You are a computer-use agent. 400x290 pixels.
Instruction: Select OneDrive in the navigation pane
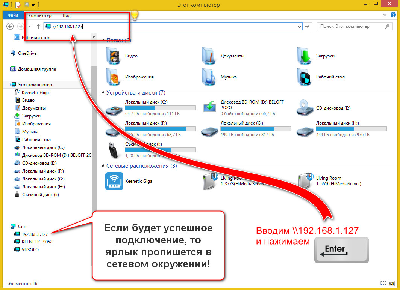(x=23, y=53)
